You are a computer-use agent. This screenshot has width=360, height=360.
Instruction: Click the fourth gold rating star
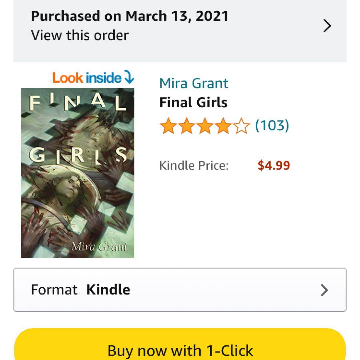(223, 127)
